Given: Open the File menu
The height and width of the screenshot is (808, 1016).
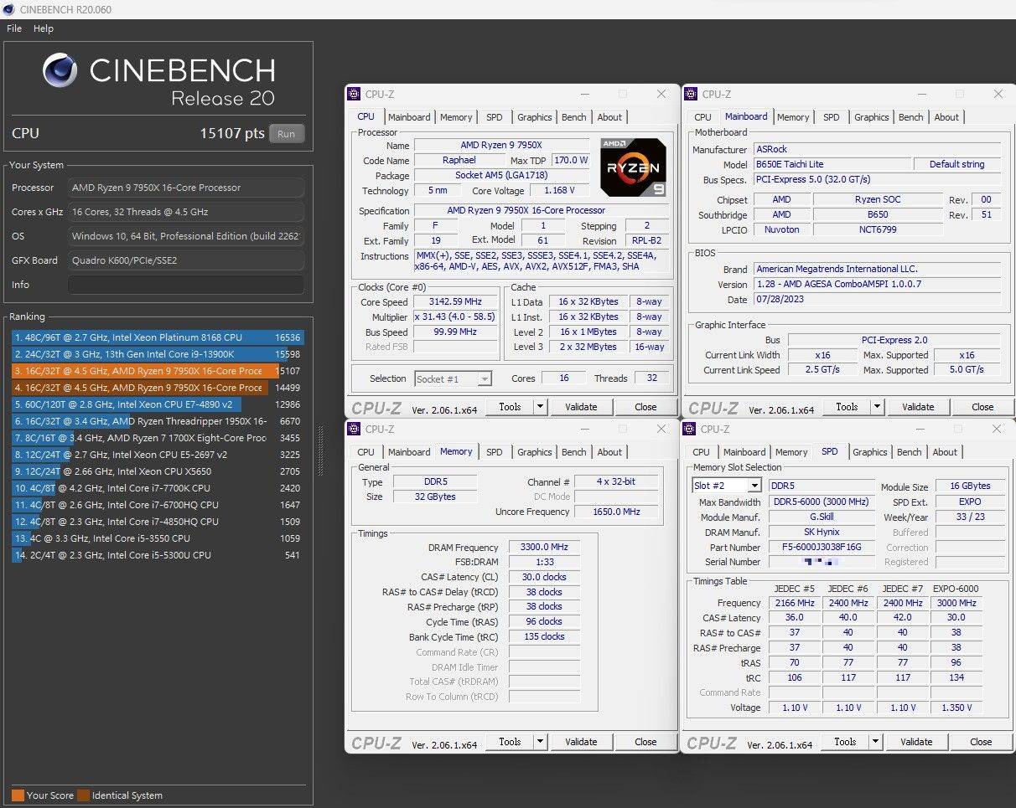Looking at the screenshot, I should (x=13, y=28).
